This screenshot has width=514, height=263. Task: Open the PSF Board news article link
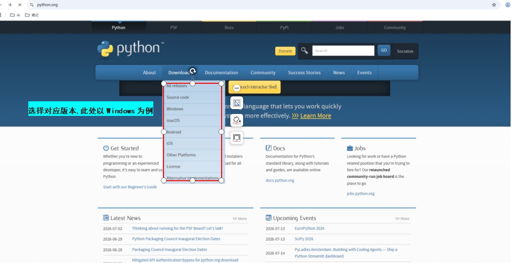click(177, 228)
